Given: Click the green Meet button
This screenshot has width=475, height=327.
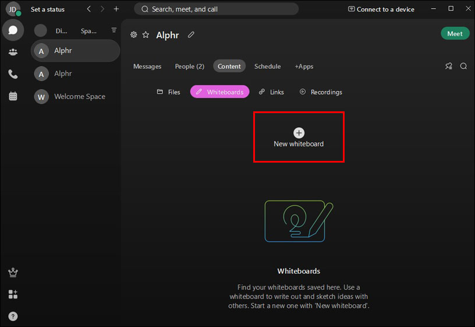Looking at the screenshot, I should [x=455, y=34].
